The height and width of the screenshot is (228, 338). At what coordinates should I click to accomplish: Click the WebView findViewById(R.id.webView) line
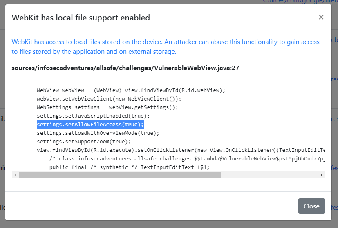pyautogui.click(x=131, y=90)
